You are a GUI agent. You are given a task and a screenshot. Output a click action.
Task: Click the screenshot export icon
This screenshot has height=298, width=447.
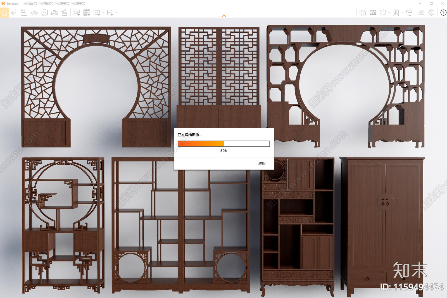77,13
